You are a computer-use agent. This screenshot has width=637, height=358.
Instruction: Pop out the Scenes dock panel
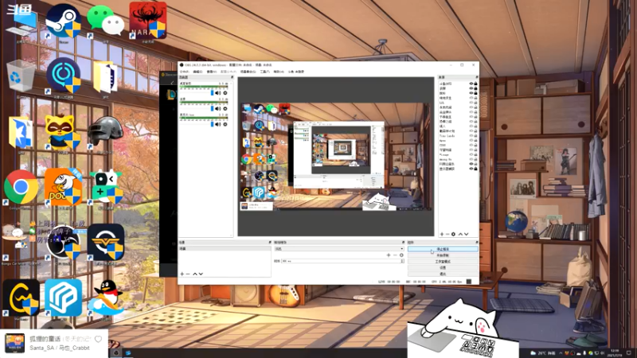[270, 243]
